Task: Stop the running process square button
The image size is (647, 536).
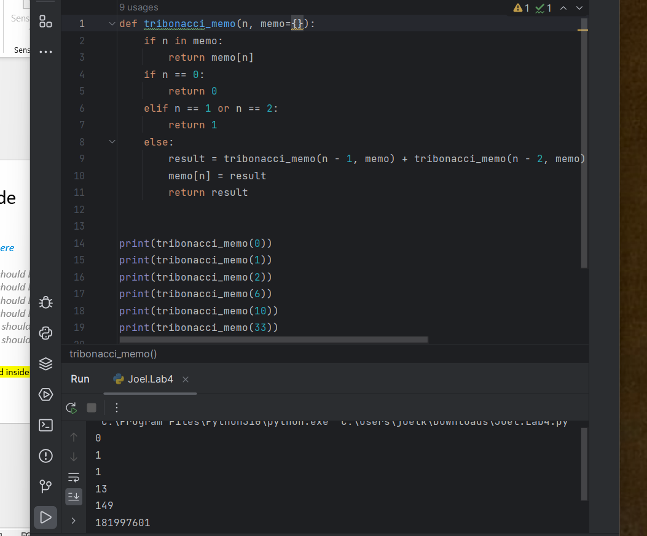Action: [x=92, y=408]
